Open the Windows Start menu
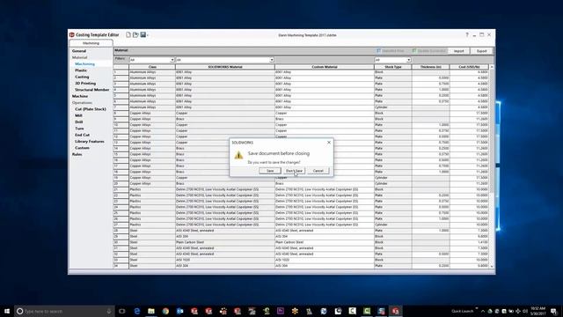This screenshot has width=563, height=317. [x=7, y=311]
